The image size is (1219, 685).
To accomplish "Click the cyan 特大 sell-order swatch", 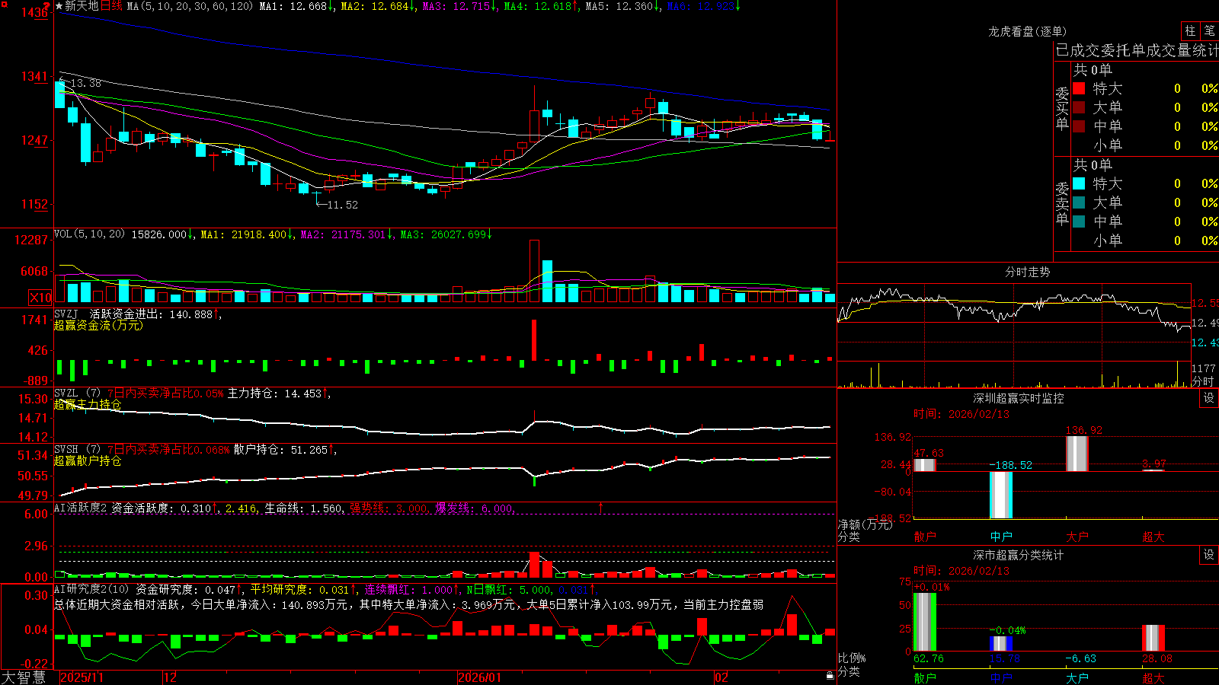I will tap(1079, 183).
